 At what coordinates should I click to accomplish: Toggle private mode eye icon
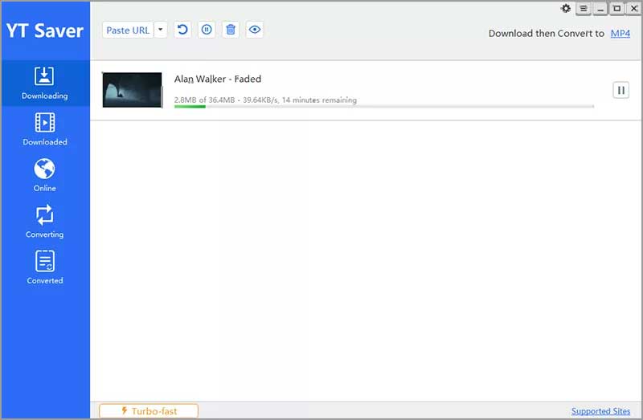[x=256, y=30]
